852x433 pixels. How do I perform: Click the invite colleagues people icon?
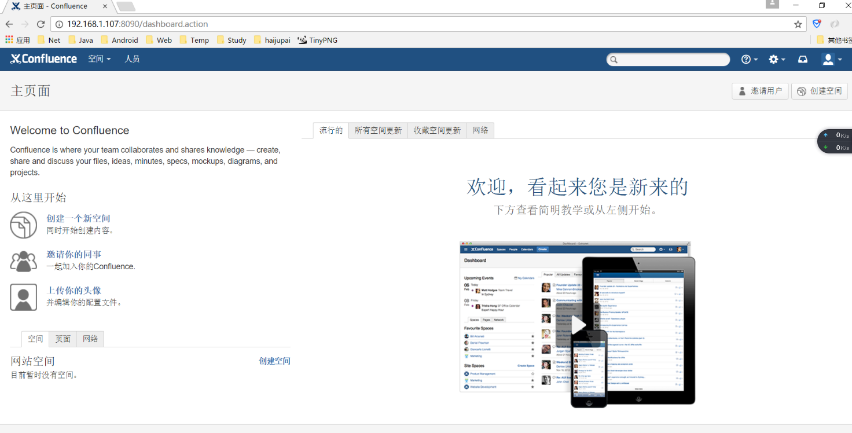click(x=24, y=261)
